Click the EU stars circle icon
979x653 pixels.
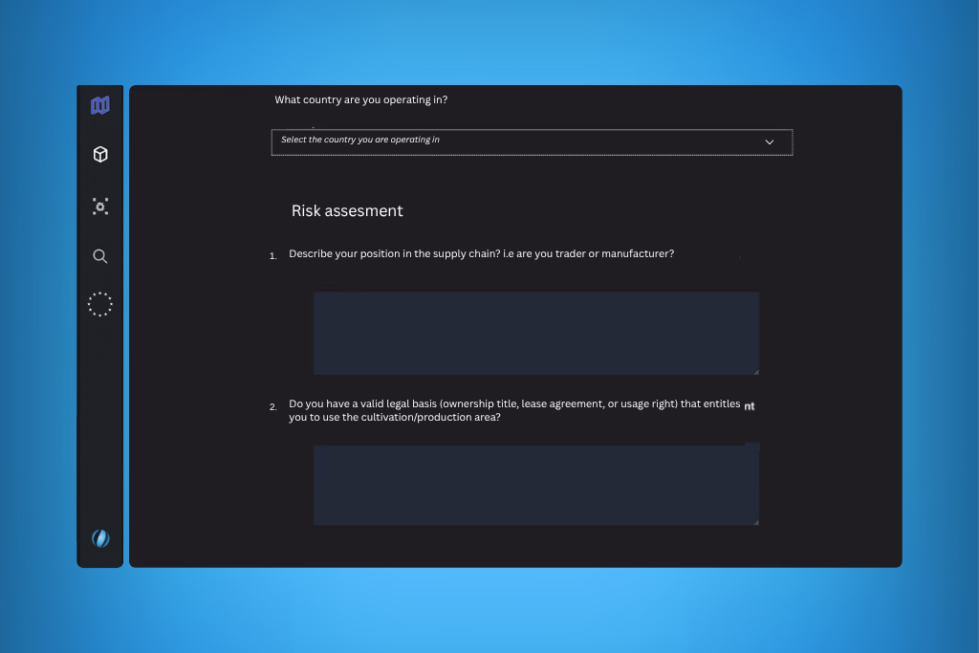[100, 305]
